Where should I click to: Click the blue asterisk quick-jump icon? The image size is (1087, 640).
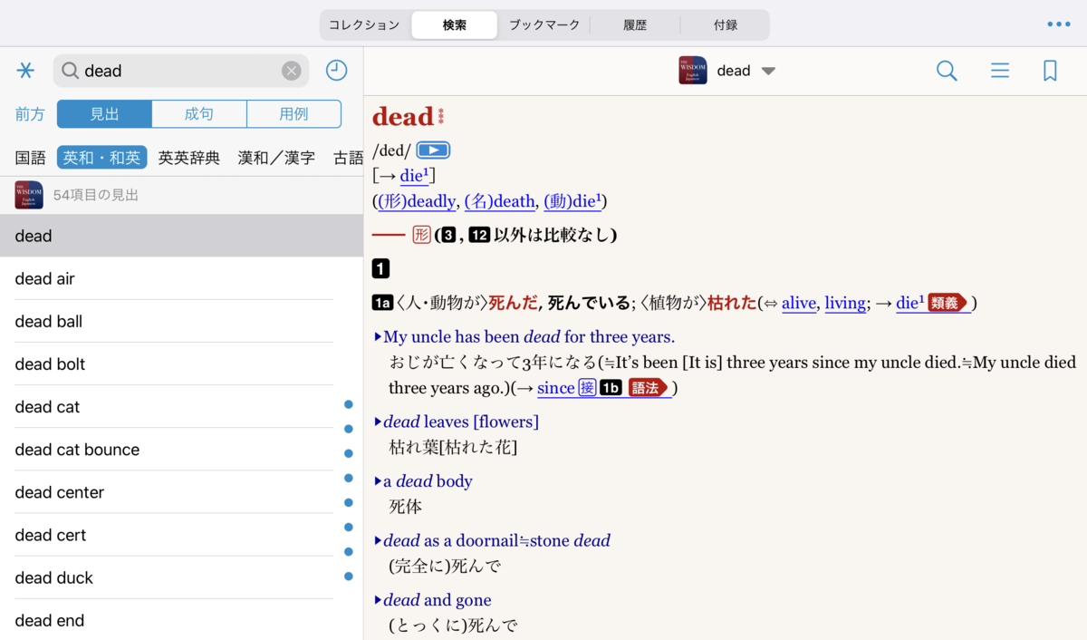pos(26,70)
